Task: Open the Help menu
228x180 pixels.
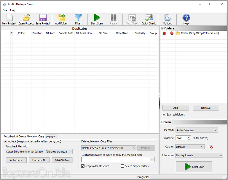Action: coord(13,10)
